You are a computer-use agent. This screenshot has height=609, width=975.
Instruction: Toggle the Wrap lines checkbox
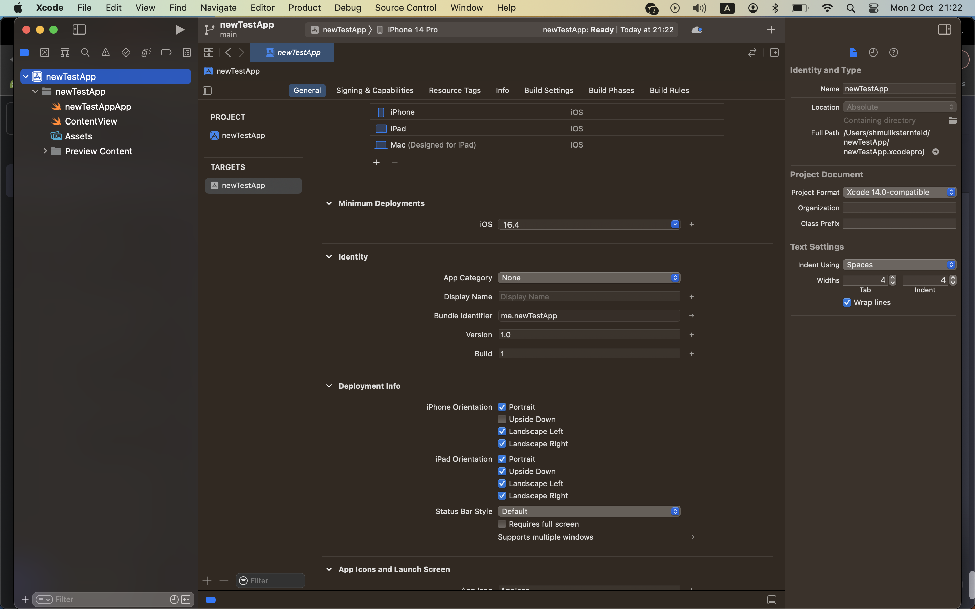(847, 302)
